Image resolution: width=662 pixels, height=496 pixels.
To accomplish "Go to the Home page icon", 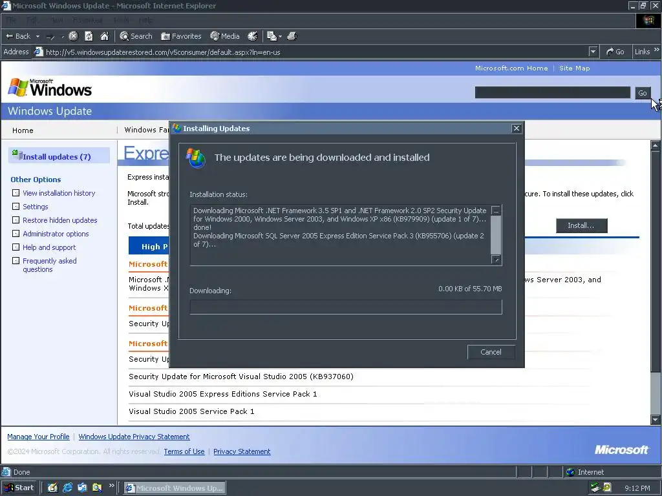I will tap(104, 36).
